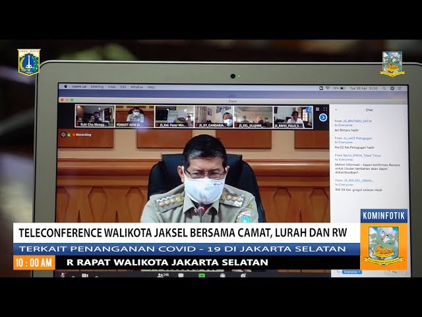Toggle the Chat toolbar button
Image resolution: width=422 pixels, height=317 pixels.
click(x=181, y=275)
